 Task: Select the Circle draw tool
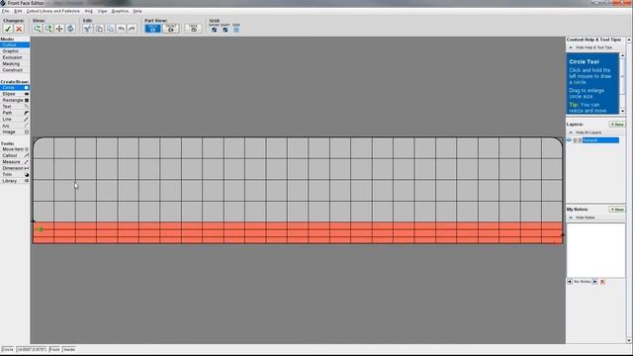point(15,88)
